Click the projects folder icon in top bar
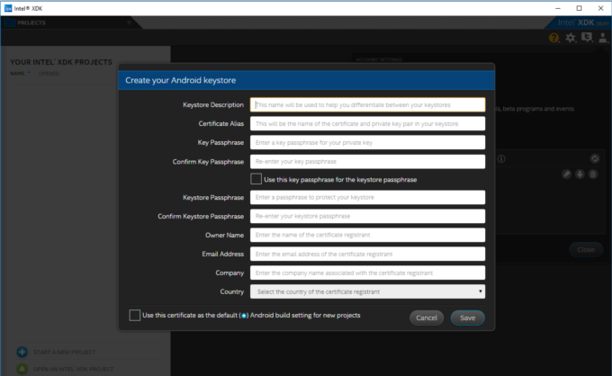This screenshot has height=376, width=612. [10, 22]
